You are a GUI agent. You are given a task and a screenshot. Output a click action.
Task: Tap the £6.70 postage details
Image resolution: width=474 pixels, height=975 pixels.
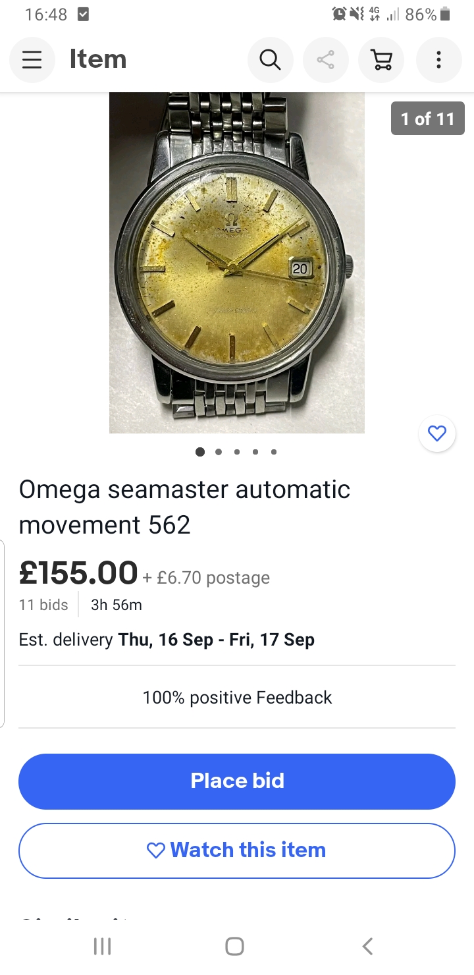tap(206, 578)
